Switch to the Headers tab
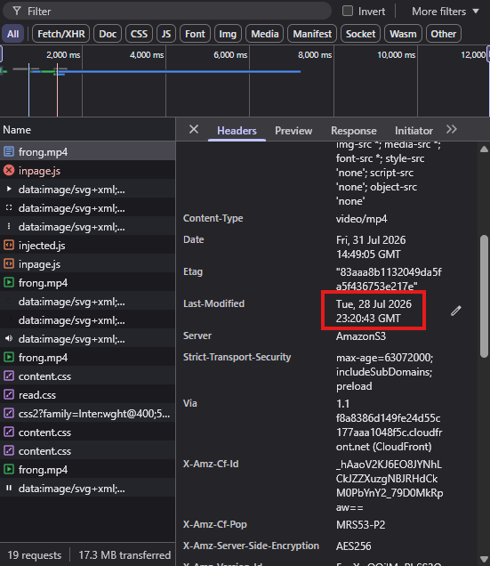The image size is (490, 566). click(237, 131)
